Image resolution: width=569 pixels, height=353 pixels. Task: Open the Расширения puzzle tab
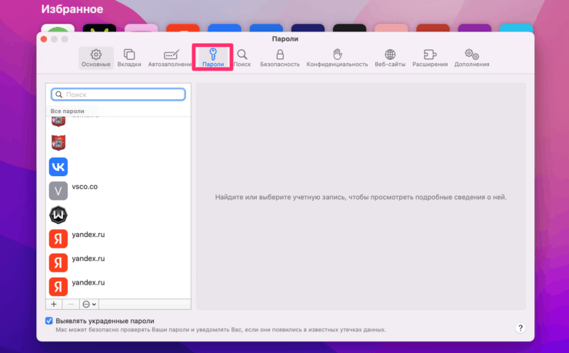(430, 58)
